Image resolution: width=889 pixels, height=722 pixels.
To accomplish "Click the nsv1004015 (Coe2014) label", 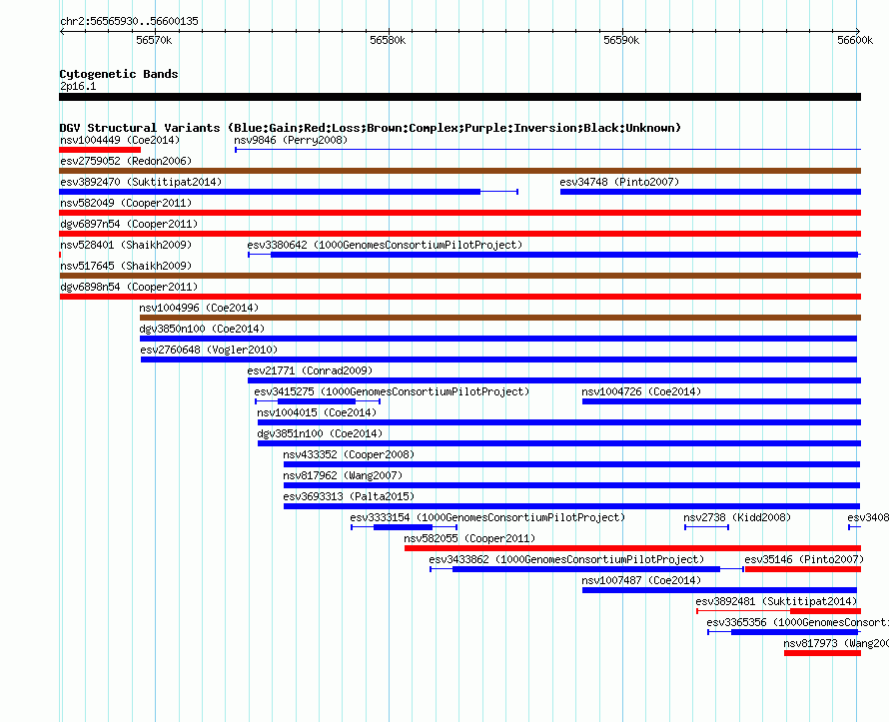I will 317,412.
